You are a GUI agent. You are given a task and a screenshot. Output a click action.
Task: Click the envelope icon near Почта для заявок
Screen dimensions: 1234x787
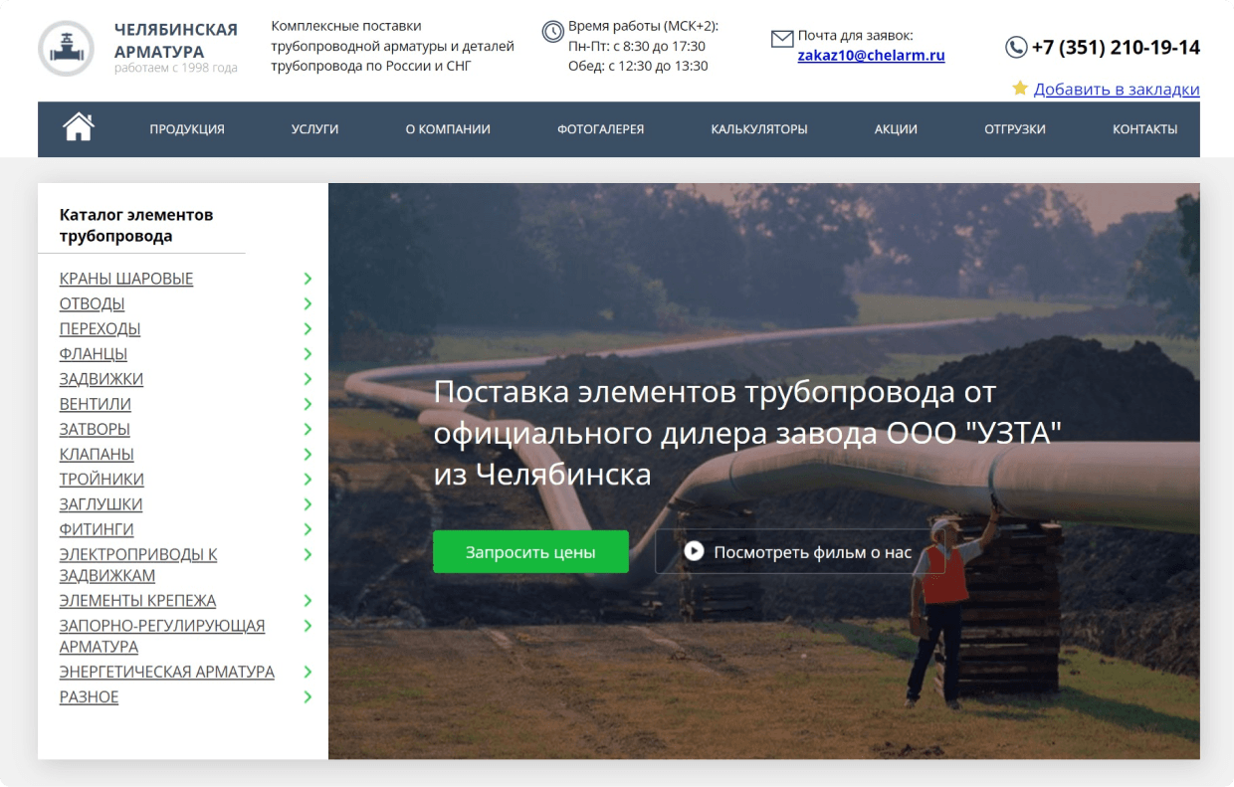click(x=782, y=39)
